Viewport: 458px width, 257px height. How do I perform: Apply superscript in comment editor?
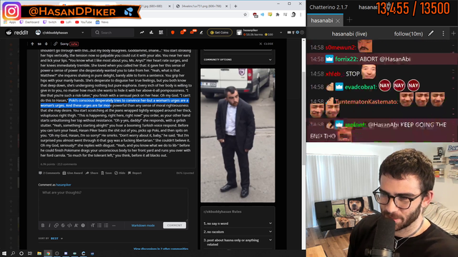point(77,226)
